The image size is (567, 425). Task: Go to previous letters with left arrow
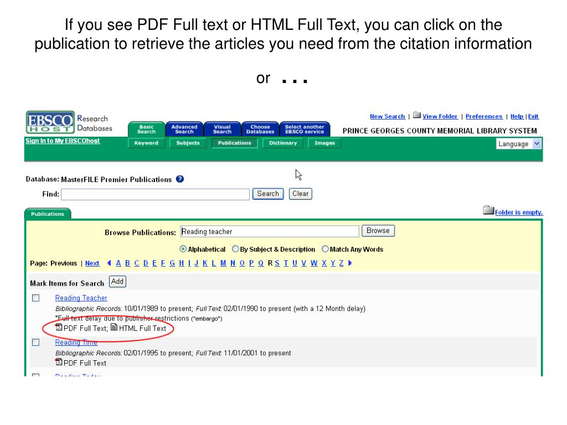pyautogui.click(x=109, y=263)
